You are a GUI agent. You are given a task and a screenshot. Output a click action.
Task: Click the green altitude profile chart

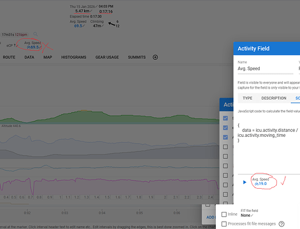coord(110,117)
